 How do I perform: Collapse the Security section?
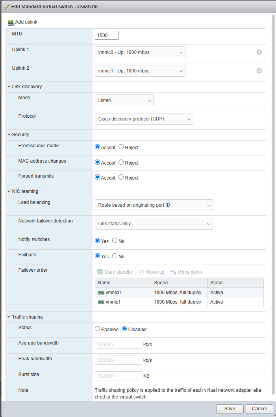pos(9,135)
